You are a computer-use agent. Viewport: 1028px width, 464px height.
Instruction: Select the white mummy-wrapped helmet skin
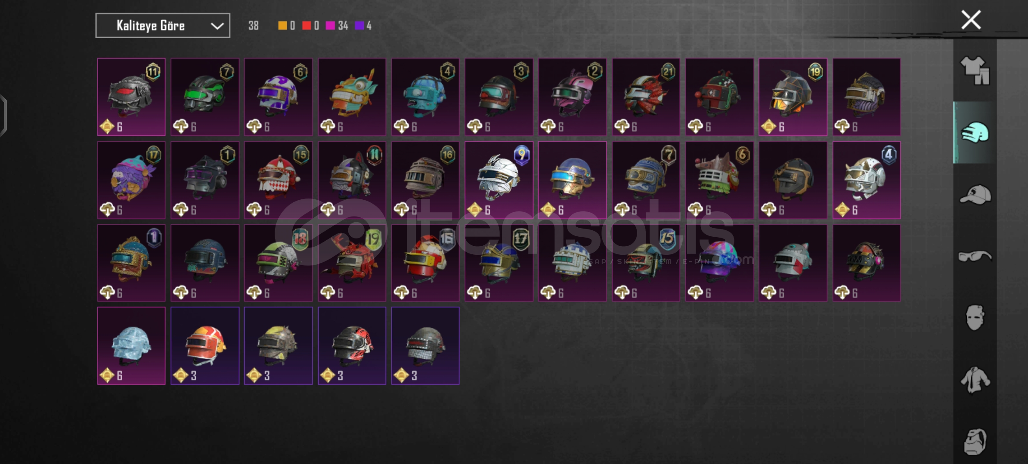[x=499, y=180]
